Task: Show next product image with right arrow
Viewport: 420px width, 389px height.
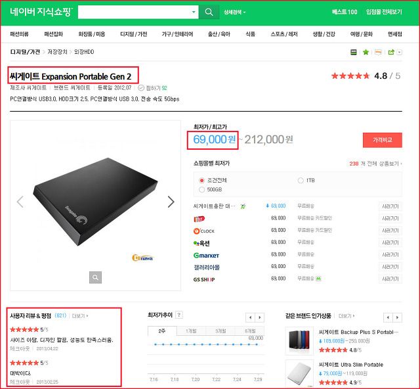Action: click(x=171, y=202)
